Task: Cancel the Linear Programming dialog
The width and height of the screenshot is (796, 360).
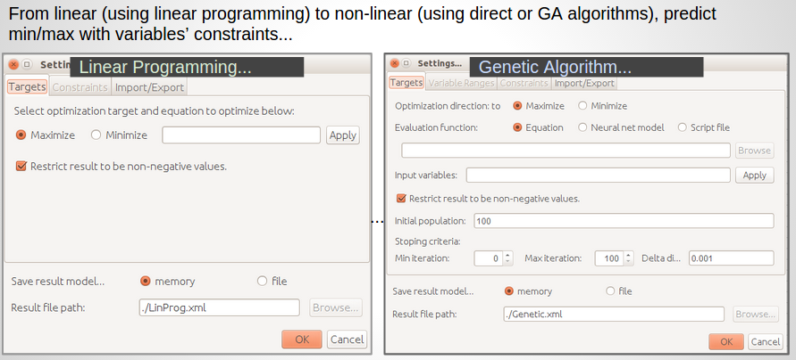Action: [347, 340]
